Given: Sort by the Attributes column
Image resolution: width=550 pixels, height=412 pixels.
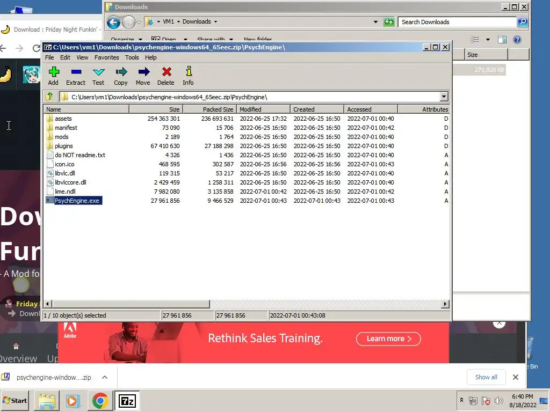Looking at the screenshot, I should (424, 109).
